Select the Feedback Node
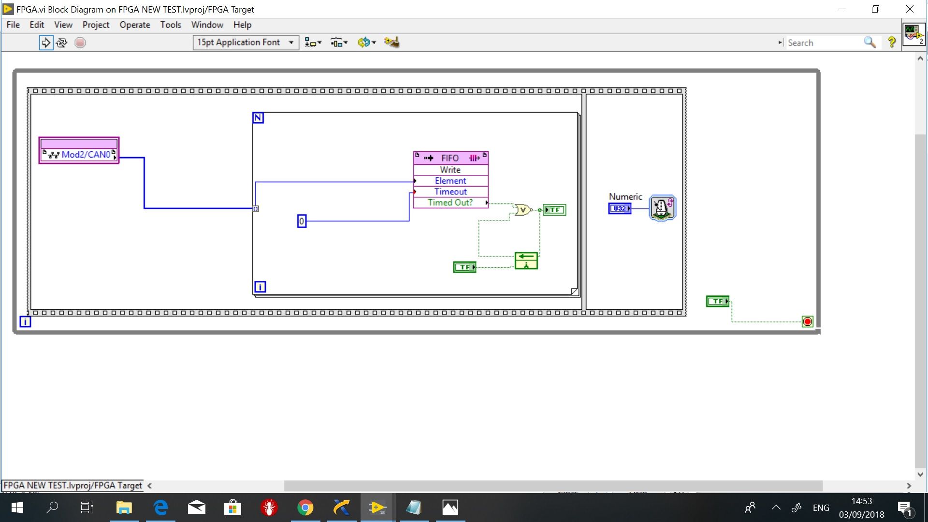Viewport: 928px width, 522px height. pos(526,261)
